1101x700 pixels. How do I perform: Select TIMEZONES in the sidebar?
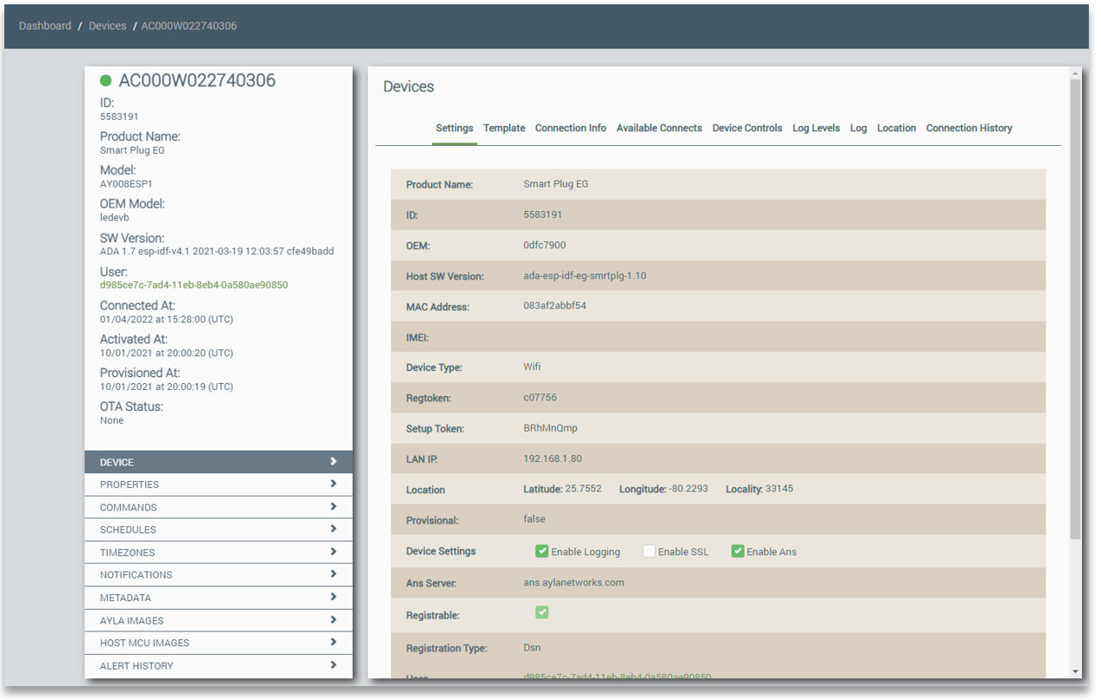[x=219, y=552]
